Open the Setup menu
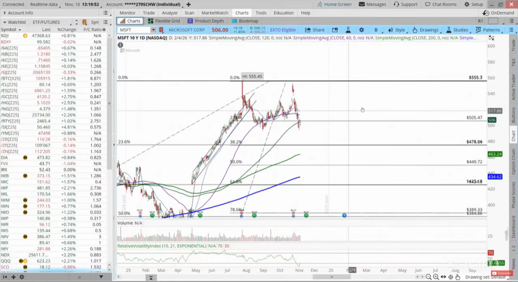The height and width of the screenshot is (282, 518). [x=473, y=4]
